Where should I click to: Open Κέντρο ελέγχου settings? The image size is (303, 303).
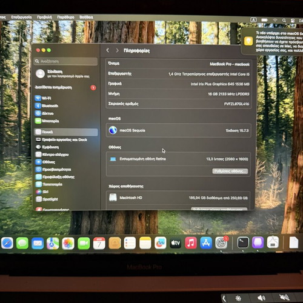point(65,155)
